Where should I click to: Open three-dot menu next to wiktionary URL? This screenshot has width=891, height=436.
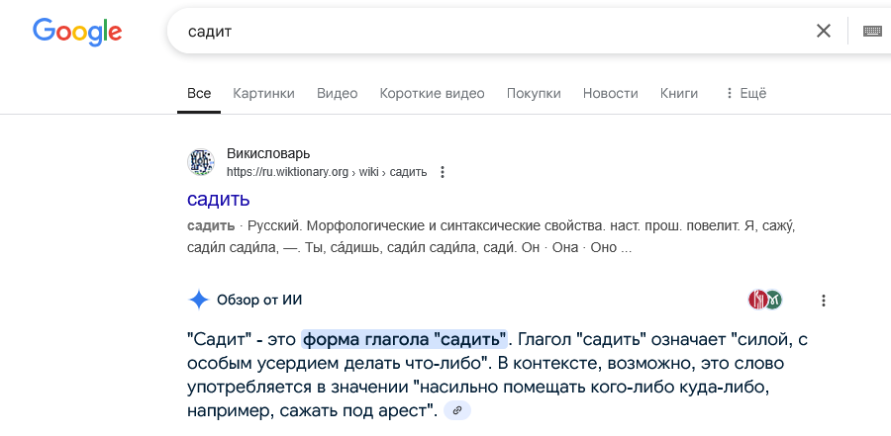click(443, 172)
